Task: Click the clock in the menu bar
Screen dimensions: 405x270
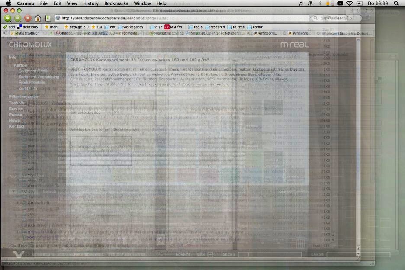Action: pos(378,3)
